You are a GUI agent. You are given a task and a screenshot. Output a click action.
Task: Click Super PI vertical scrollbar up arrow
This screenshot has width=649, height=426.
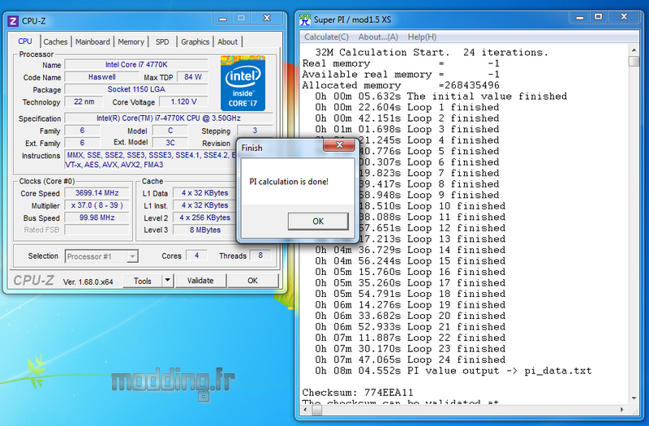point(634,50)
